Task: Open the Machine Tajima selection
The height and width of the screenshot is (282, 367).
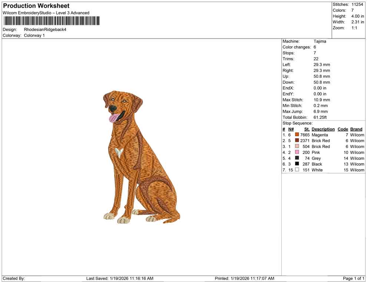Action: 321,41
